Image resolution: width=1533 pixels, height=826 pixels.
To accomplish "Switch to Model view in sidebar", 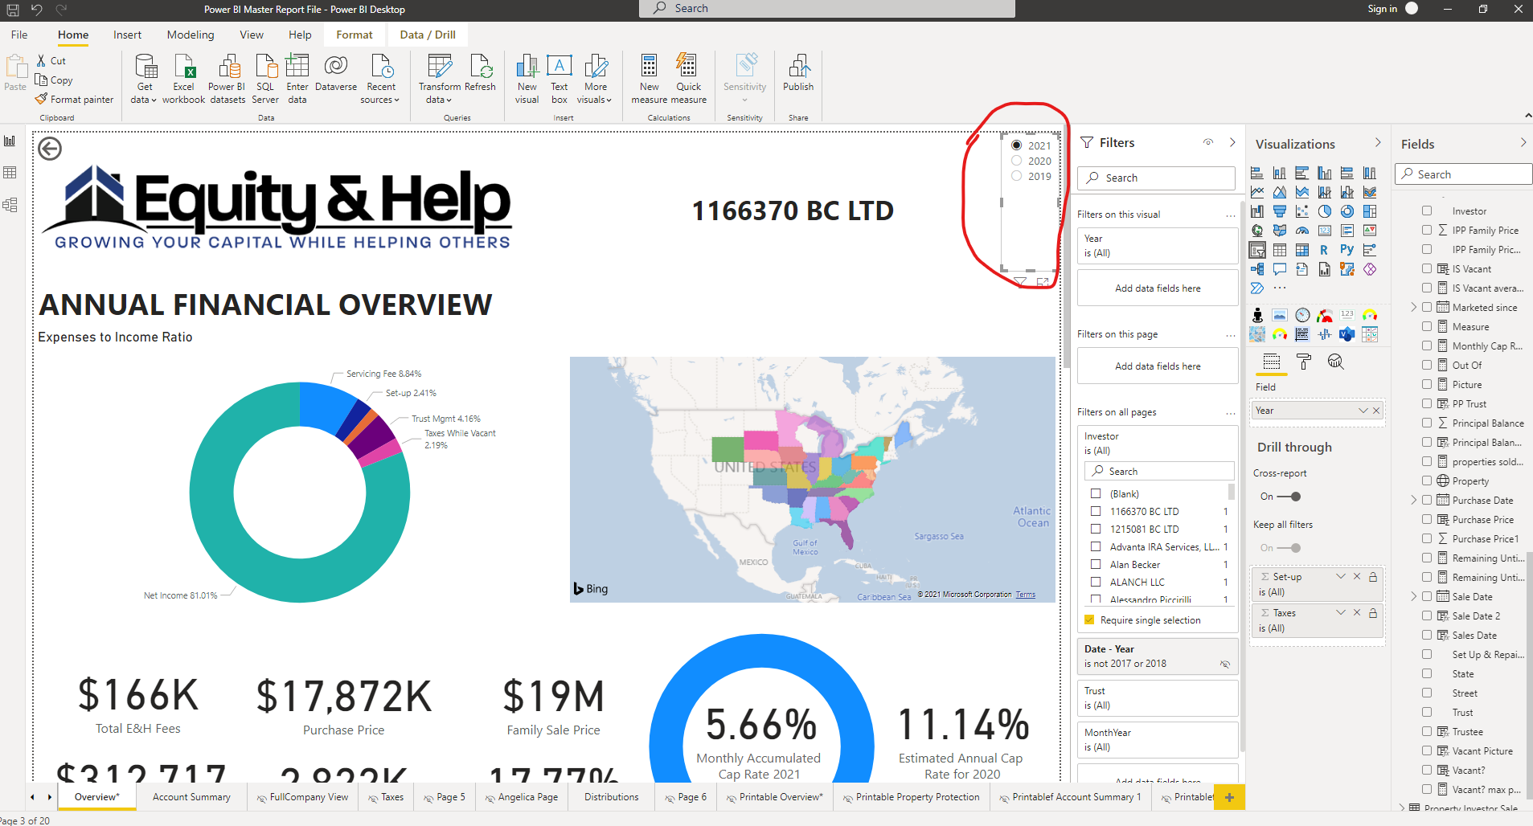I will click(x=10, y=205).
